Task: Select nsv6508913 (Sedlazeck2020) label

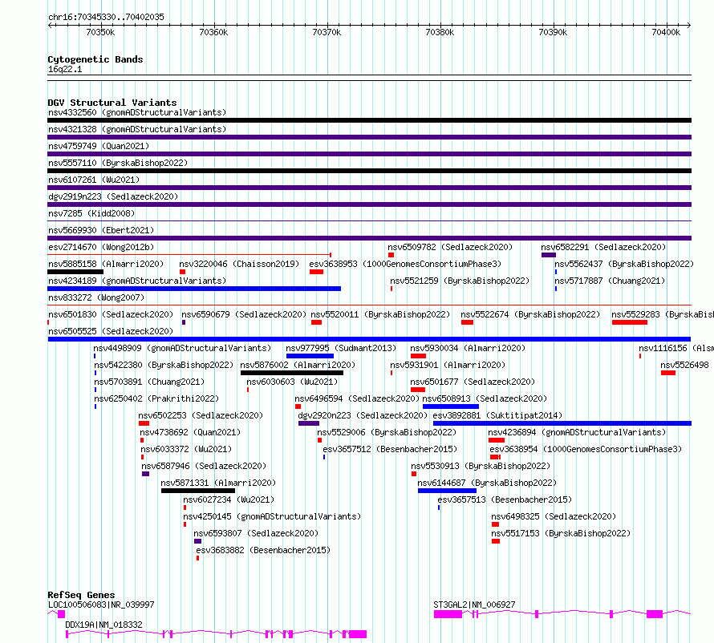Action: click(x=485, y=398)
